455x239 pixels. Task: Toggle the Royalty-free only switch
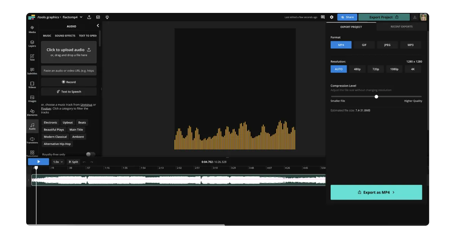90,154
